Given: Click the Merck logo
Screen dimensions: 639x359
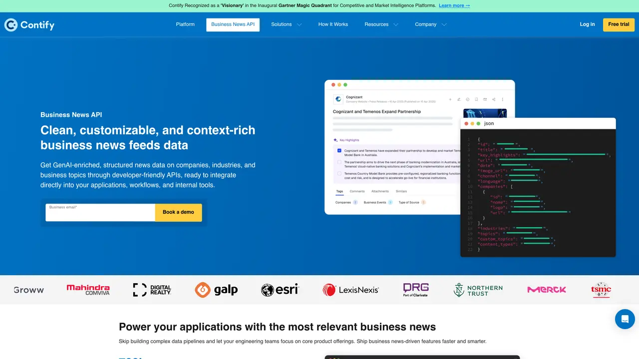Looking at the screenshot, I should 546,290.
